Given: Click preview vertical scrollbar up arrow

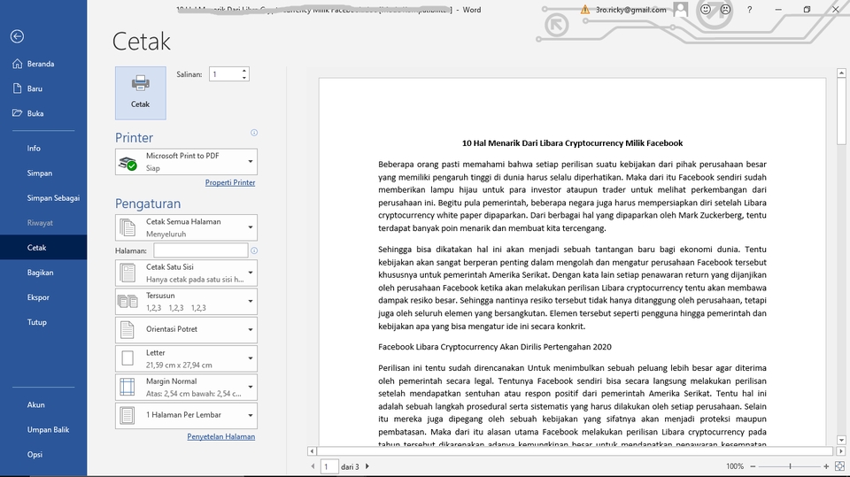Looking at the screenshot, I should pos(841,73).
